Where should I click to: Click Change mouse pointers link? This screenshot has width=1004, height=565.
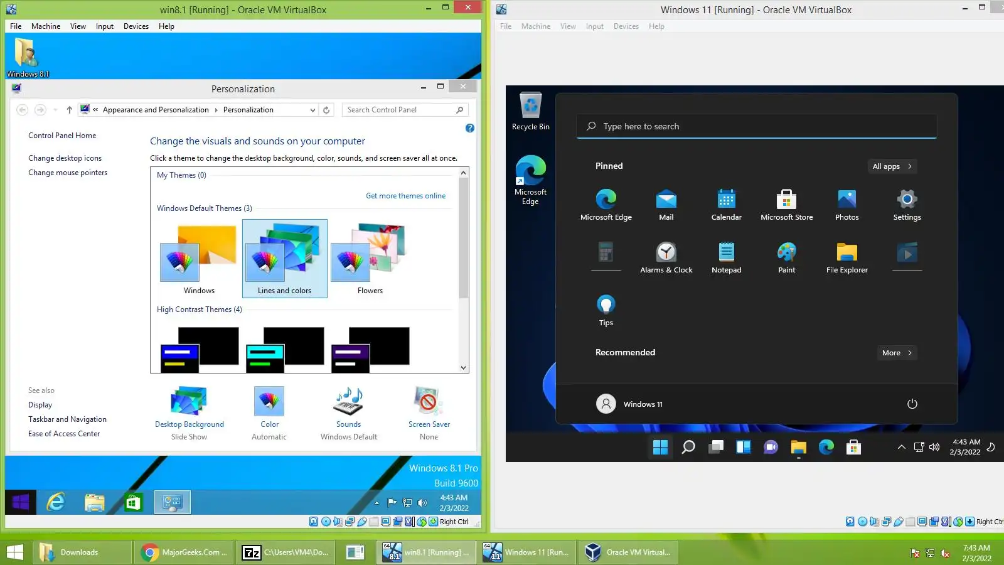click(x=68, y=173)
